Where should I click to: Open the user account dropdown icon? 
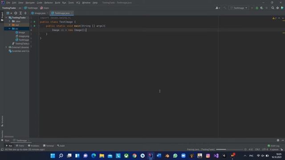(218, 8)
